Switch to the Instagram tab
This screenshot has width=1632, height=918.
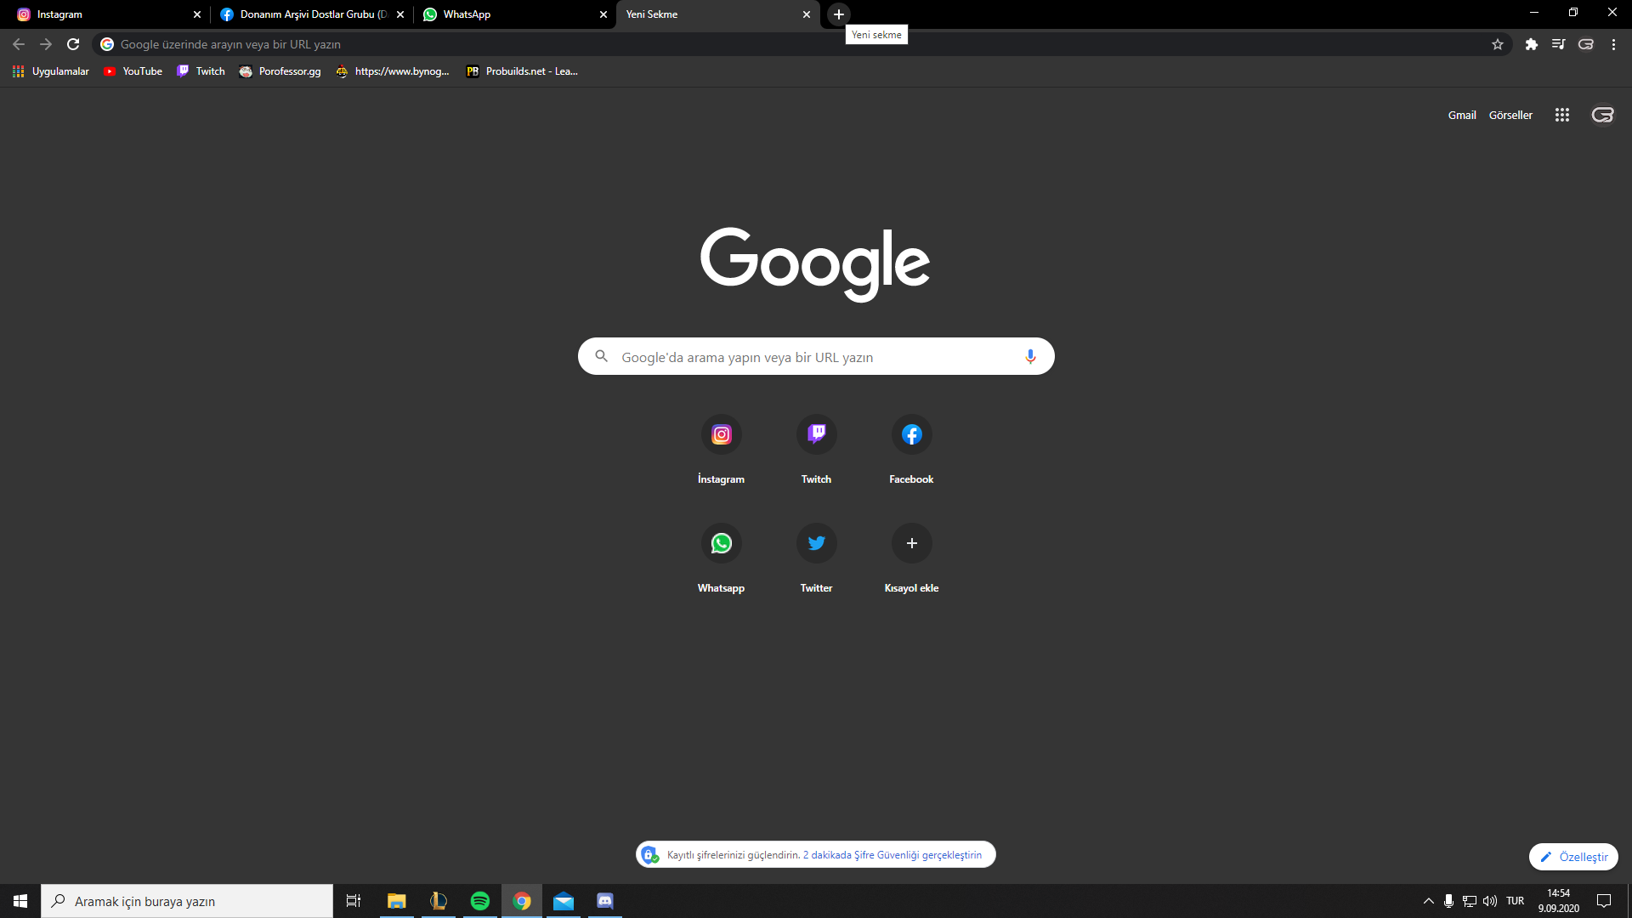tap(110, 14)
